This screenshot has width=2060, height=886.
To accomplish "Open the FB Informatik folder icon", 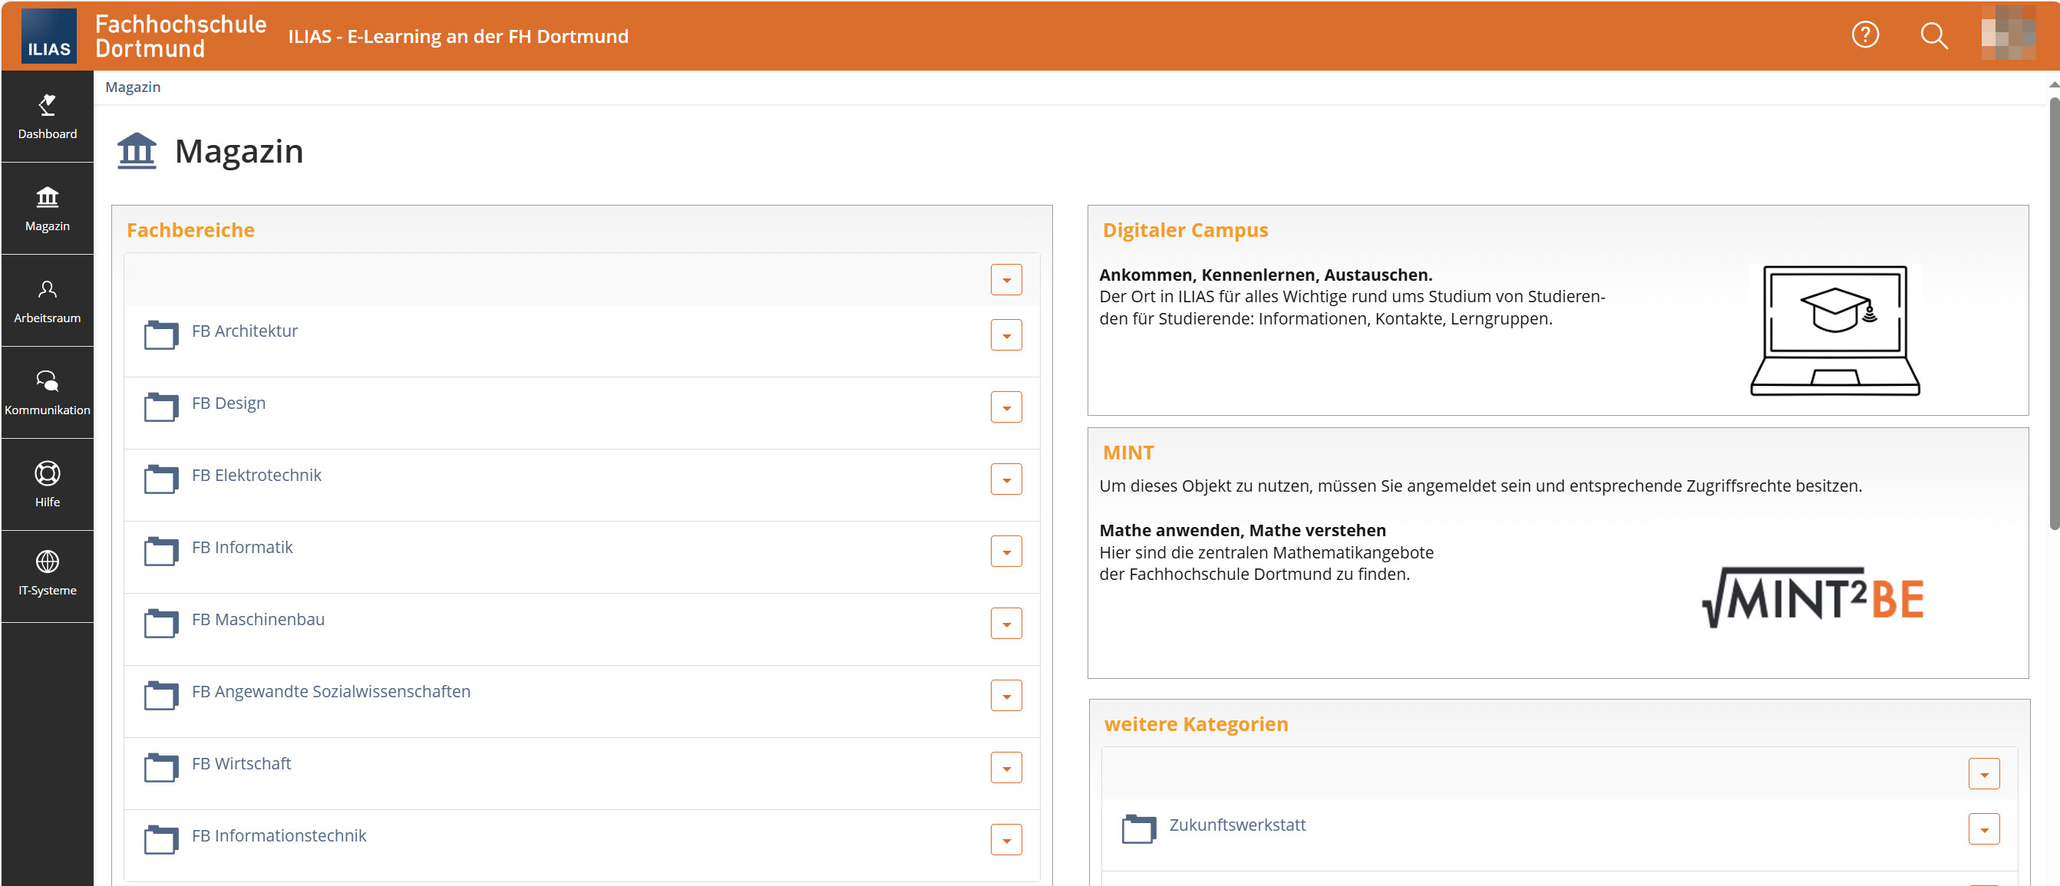I will click(160, 552).
